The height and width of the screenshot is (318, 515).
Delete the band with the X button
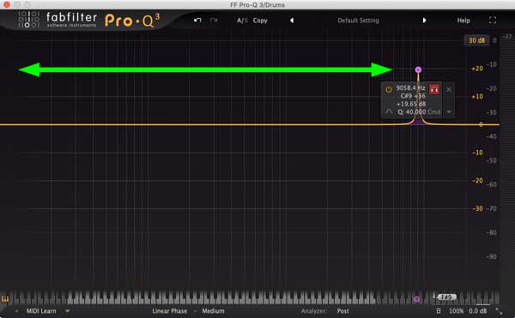pos(449,89)
